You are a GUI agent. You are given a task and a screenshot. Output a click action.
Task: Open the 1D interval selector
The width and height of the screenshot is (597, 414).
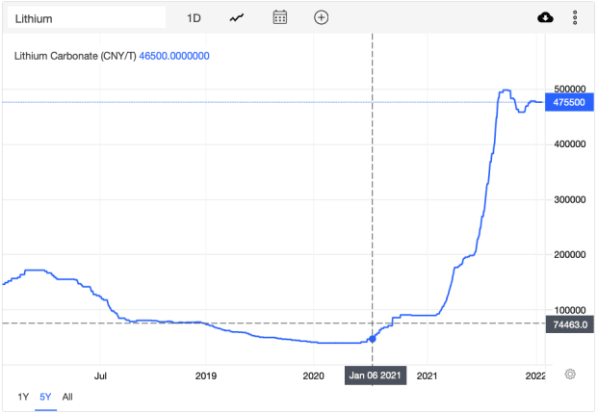pyautogui.click(x=194, y=18)
